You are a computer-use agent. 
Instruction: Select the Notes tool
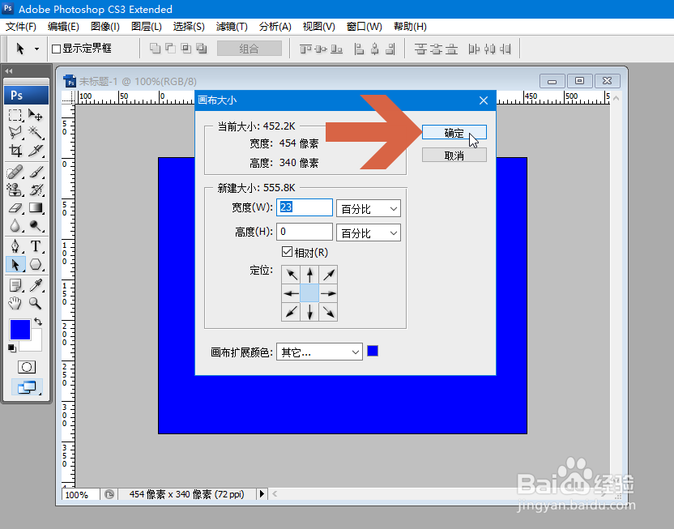(x=15, y=285)
